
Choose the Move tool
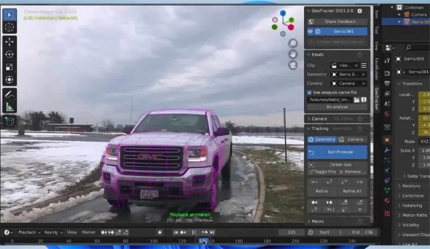(x=9, y=42)
